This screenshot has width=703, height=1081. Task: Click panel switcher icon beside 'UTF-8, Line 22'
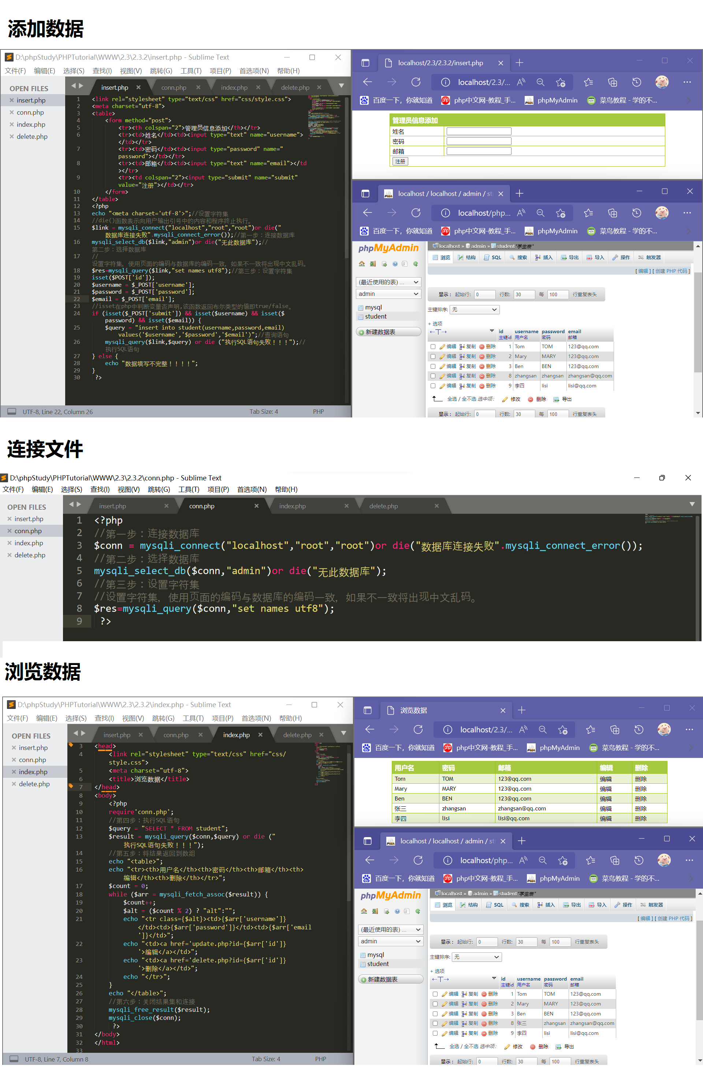tap(12, 412)
